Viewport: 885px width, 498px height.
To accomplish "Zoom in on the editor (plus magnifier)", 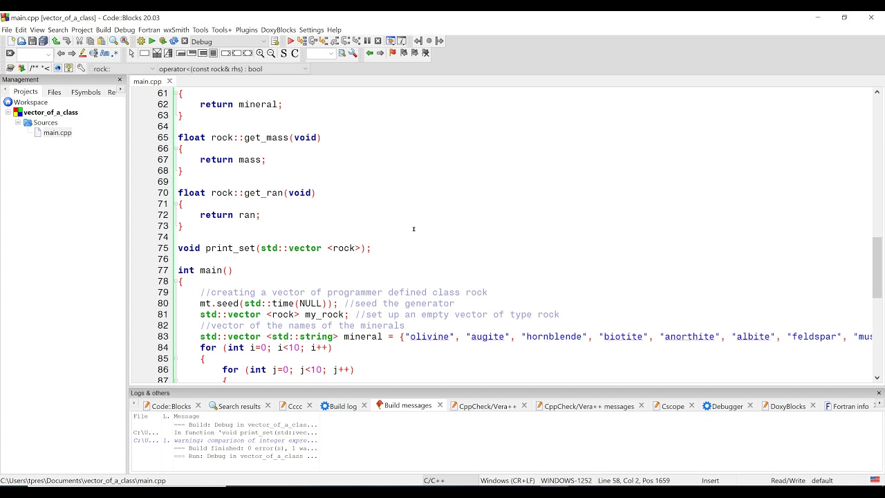I will tap(260, 53).
